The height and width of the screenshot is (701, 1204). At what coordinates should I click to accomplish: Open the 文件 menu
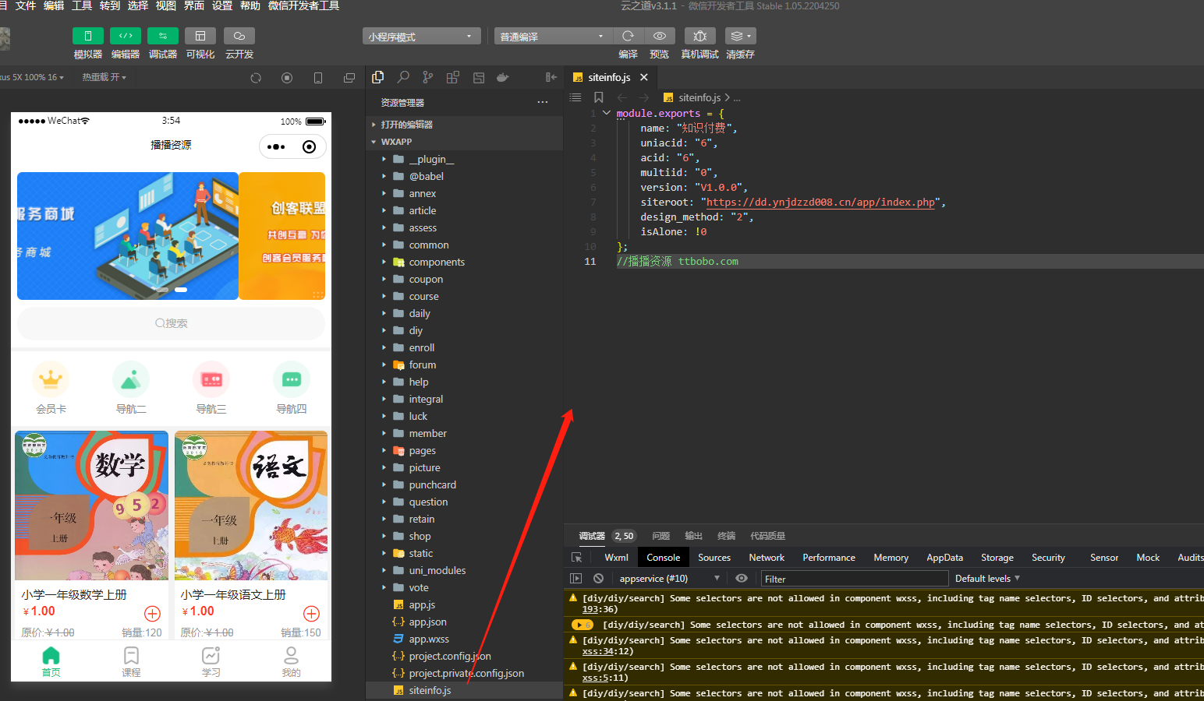tap(26, 6)
